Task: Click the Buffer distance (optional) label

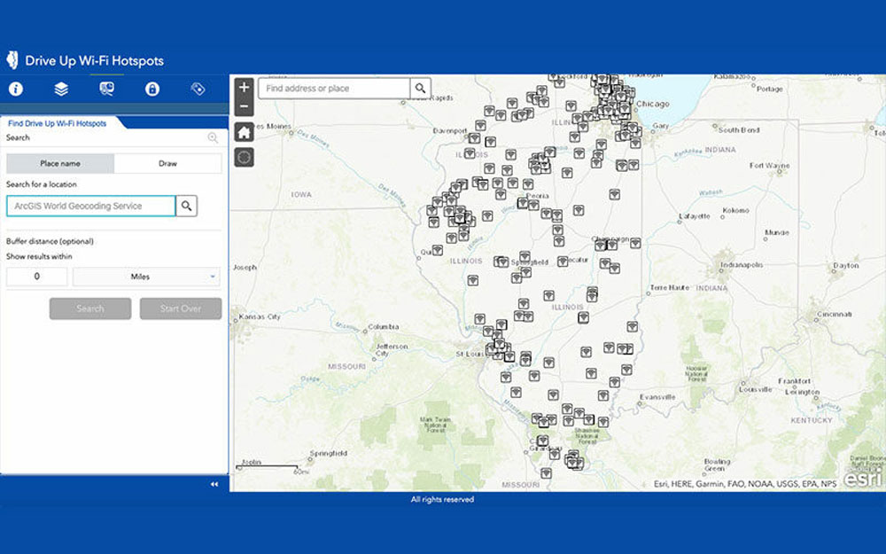Action: [x=50, y=241]
